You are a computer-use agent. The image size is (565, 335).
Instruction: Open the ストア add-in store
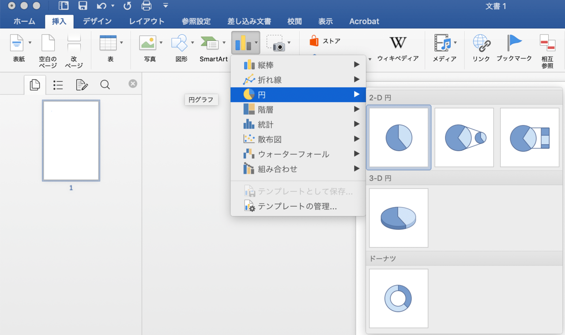(x=325, y=41)
